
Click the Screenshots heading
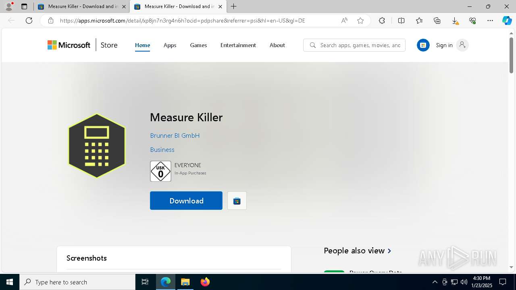(87, 258)
